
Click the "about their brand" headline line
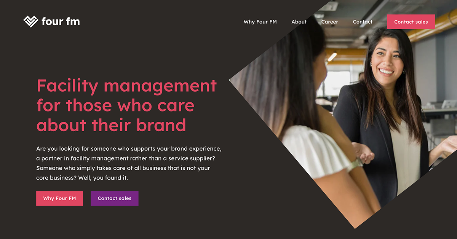111,125
